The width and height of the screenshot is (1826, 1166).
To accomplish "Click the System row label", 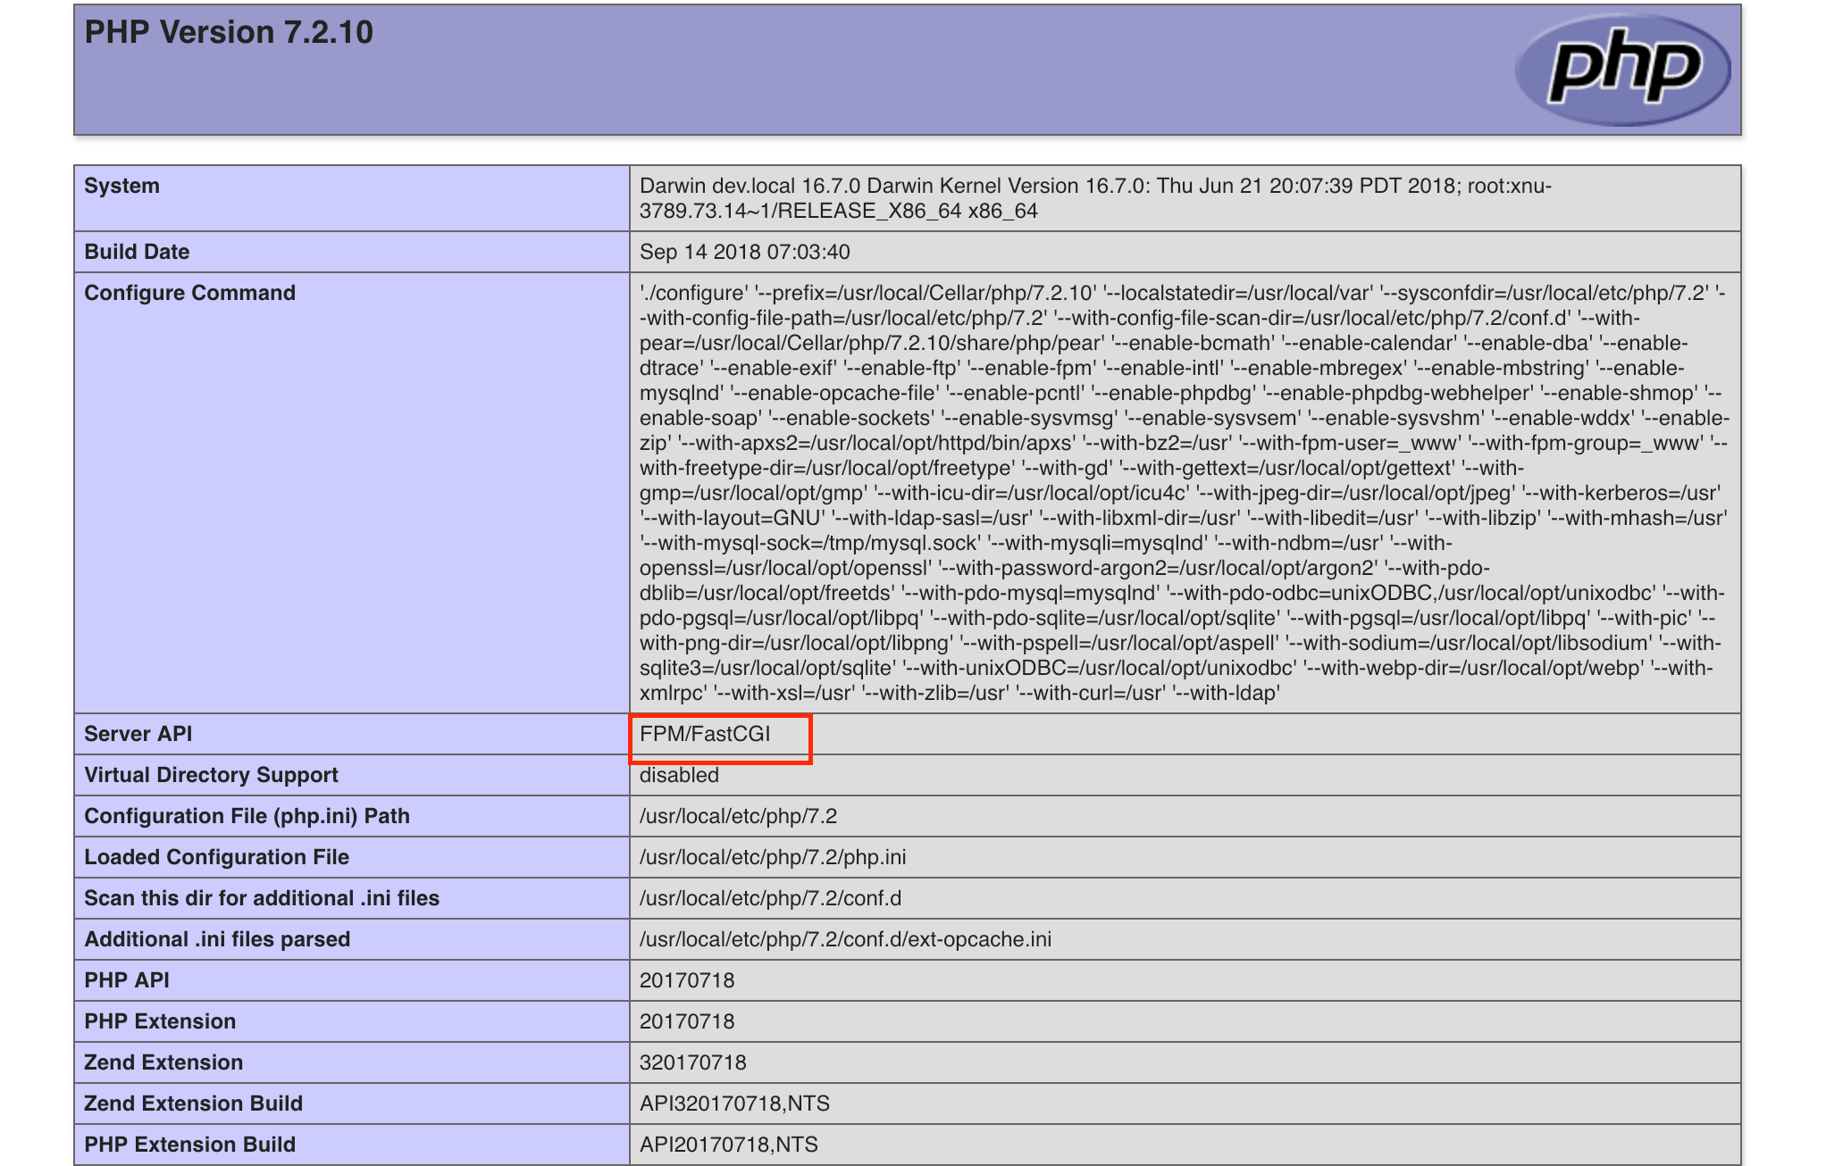I will [121, 186].
